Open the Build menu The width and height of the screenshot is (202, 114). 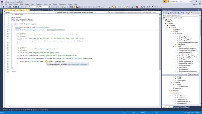[x=21, y=4]
